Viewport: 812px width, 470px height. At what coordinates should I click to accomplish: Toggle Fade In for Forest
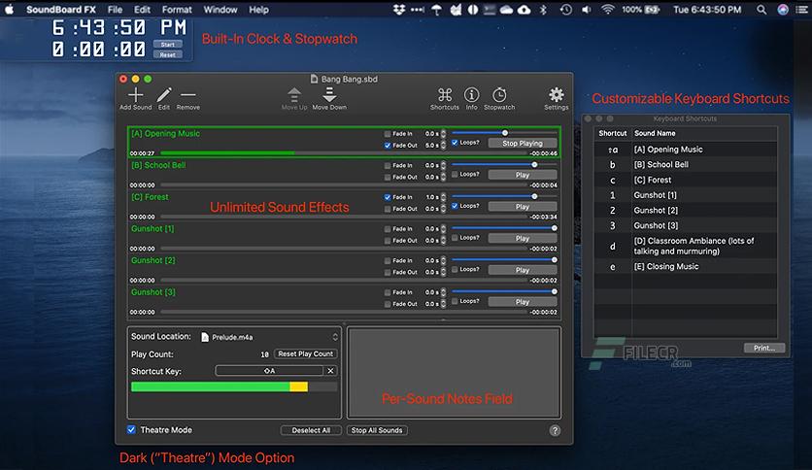388,197
